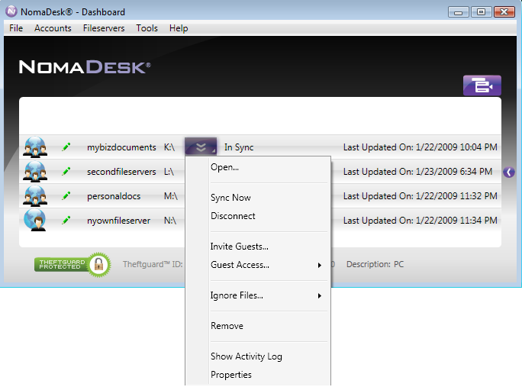Close the NomaDesk Dashboard window
Image resolution: width=522 pixels, height=387 pixels.
tap(504, 12)
